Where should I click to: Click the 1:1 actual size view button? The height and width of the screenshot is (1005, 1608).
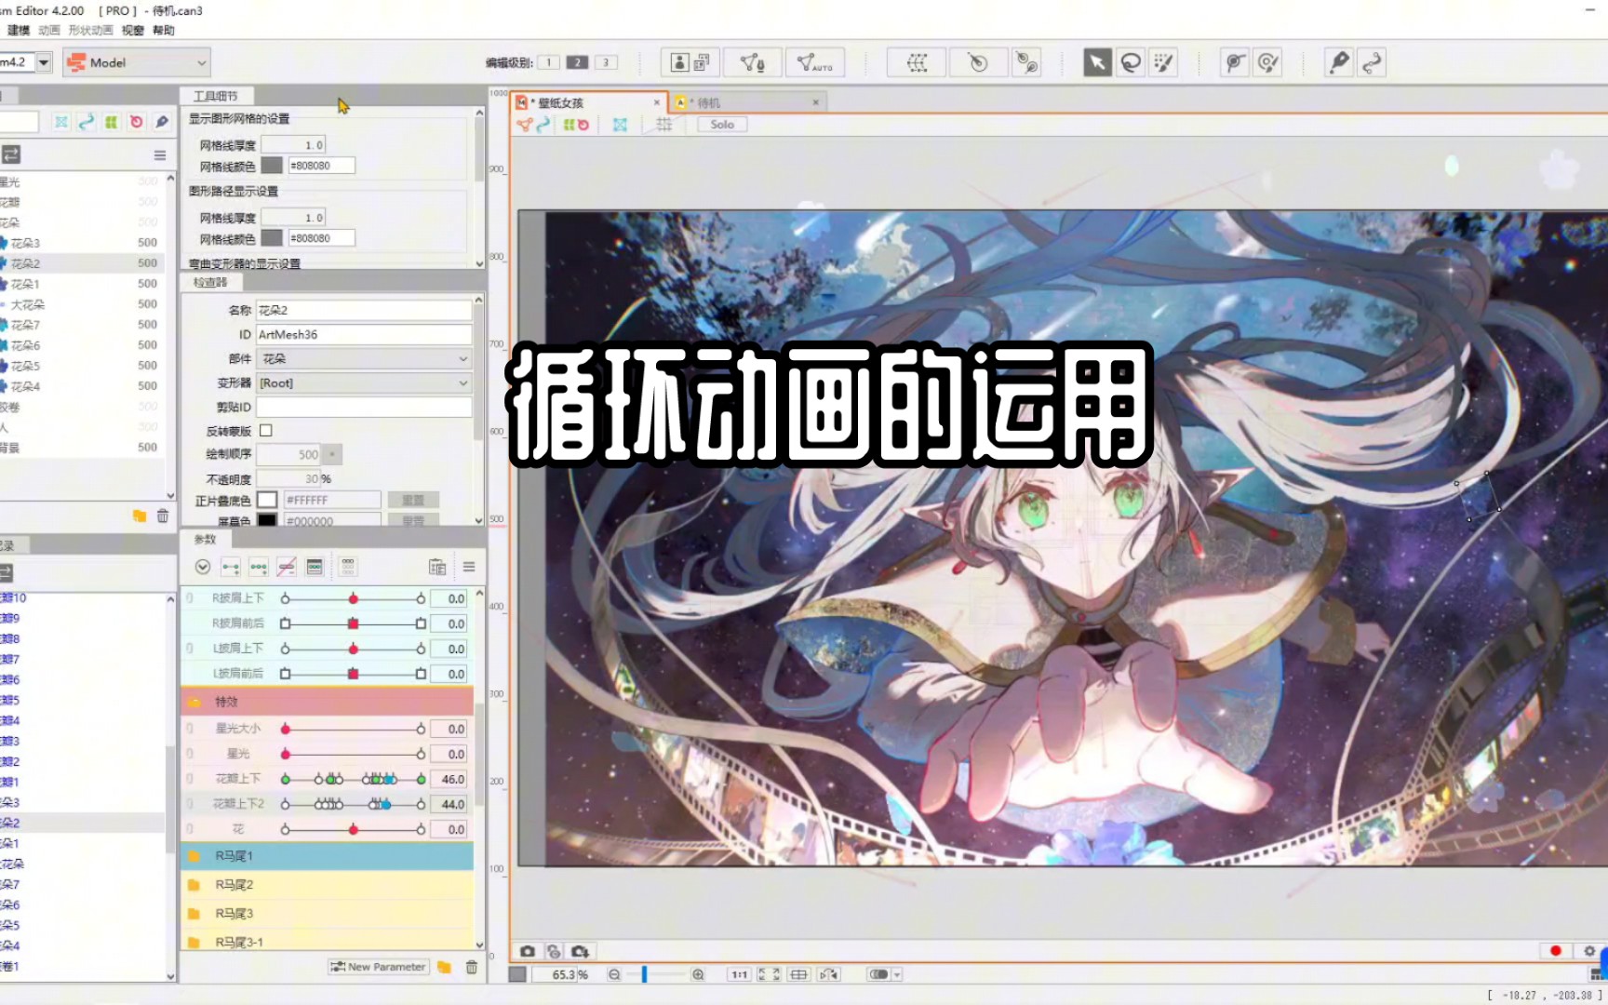pos(739,974)
